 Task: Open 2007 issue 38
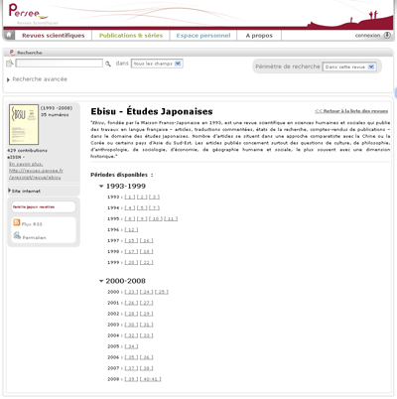147,368
